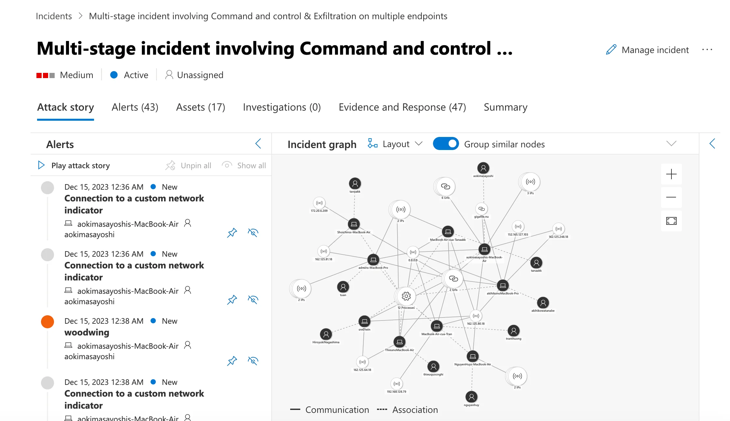Open the Alerts tab showing 43 alerts
This screenshot has width=730, height=421.
pos(135,107)
